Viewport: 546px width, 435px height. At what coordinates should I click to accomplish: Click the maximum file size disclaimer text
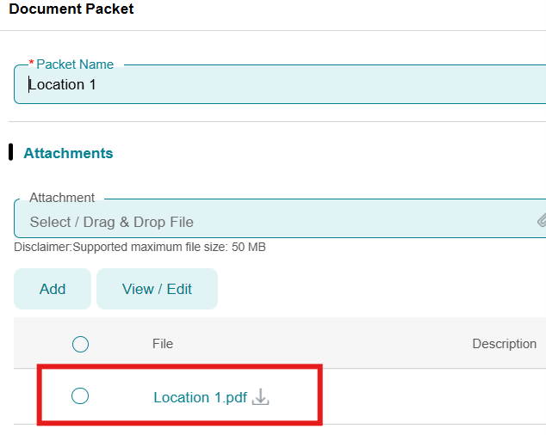(140, 247)
